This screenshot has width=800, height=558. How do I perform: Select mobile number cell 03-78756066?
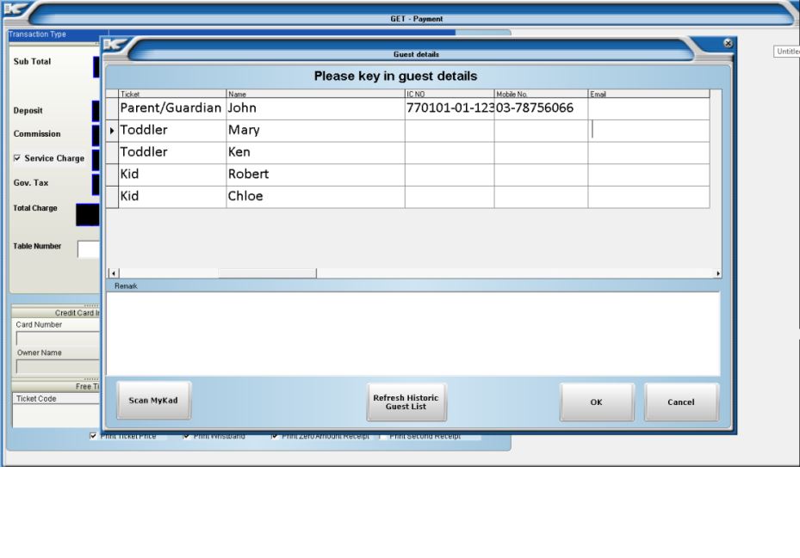click(x=541, y=108)
